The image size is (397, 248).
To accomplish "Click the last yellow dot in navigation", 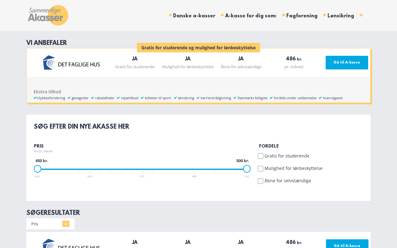I will [x=361, y=15].
